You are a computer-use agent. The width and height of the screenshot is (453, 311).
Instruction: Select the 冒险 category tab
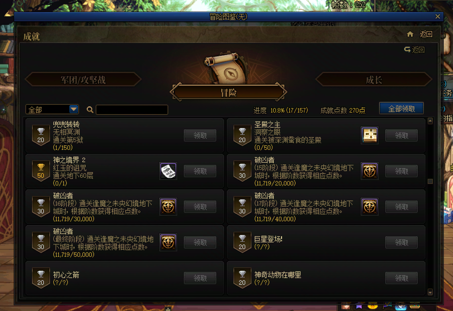(228, 93)
